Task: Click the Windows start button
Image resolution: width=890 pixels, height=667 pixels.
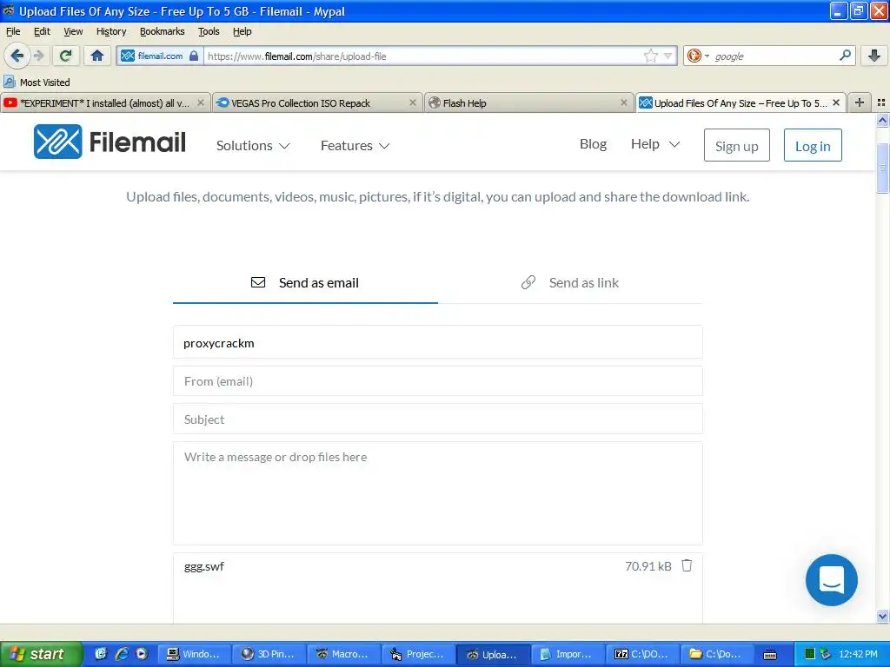Action: tap(41, 654)
